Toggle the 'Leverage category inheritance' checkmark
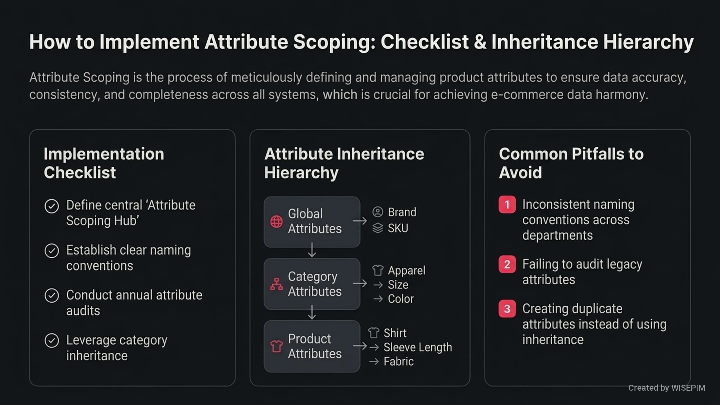Image resolution: width=720 pixels, height=405 pixels. (x=52, y=341)
